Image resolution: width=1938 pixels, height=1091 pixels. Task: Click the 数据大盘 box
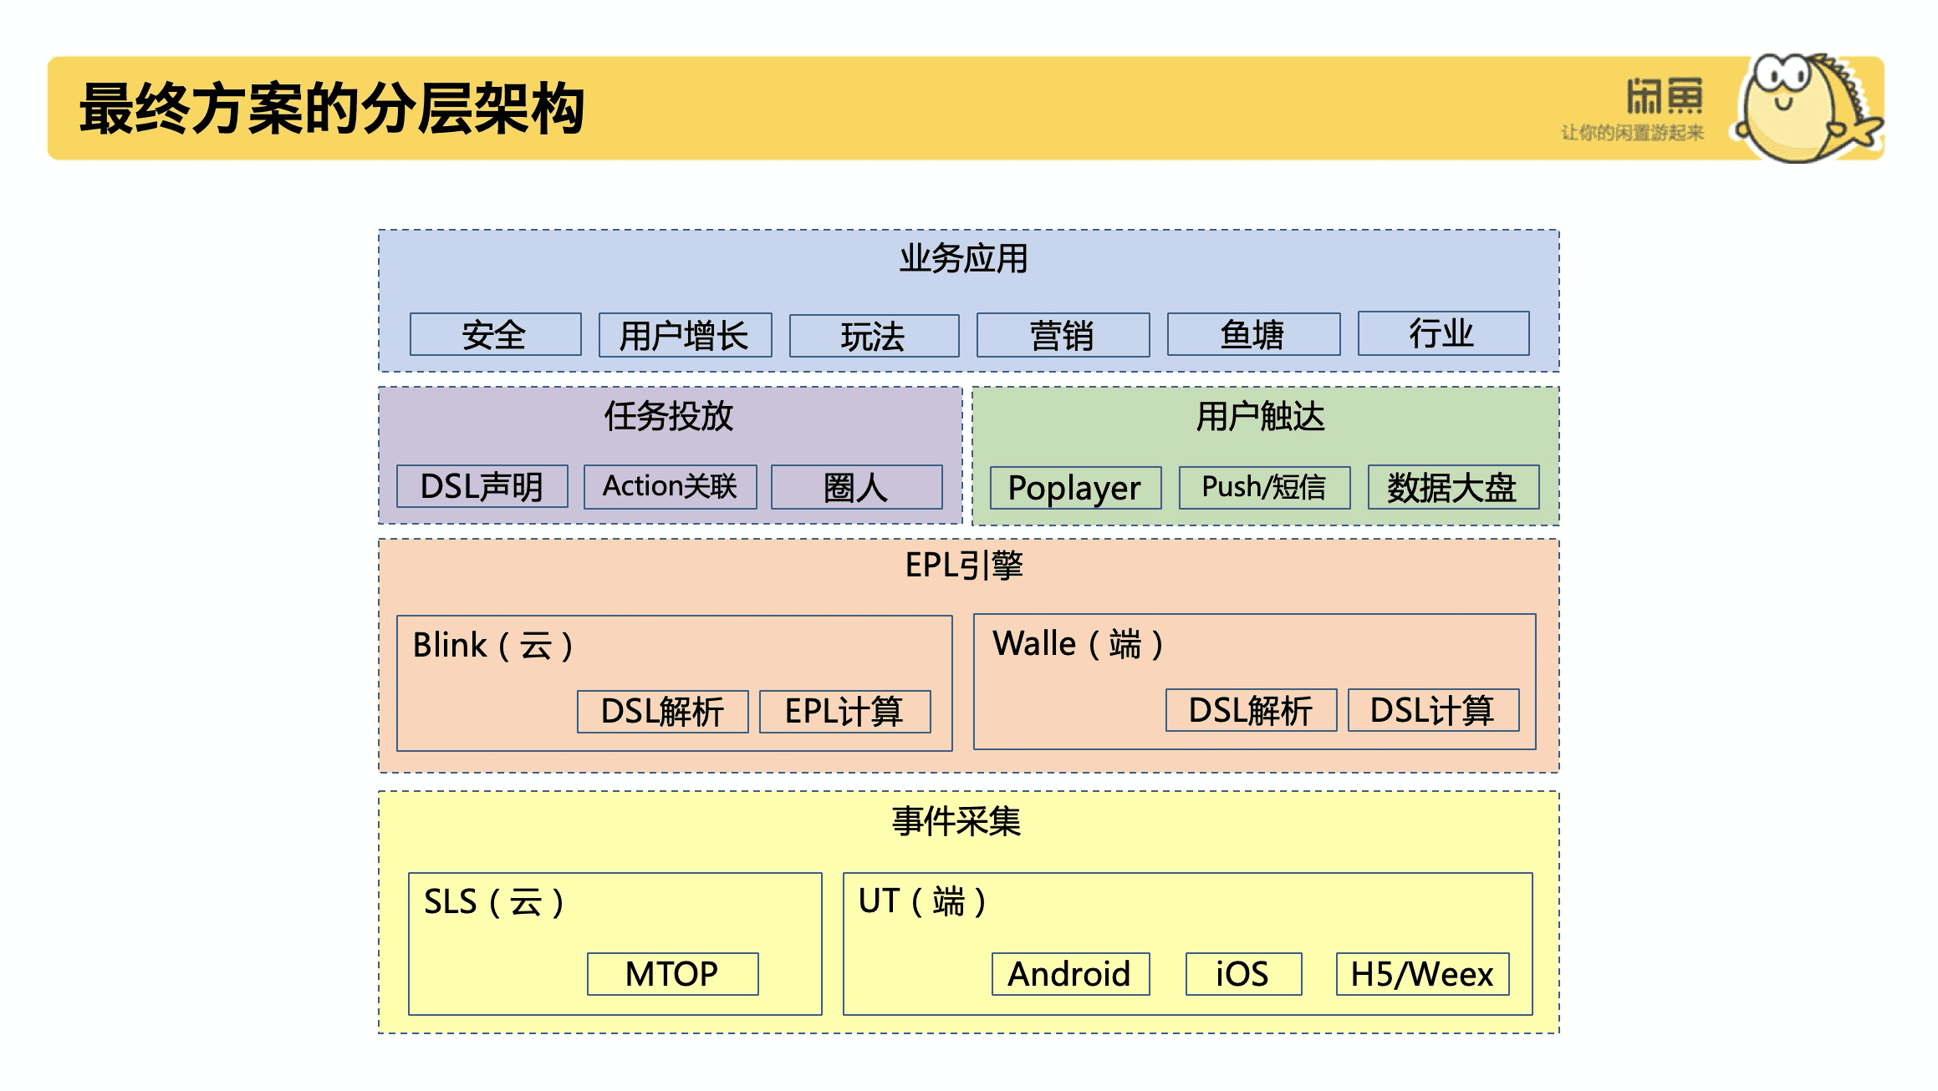[x=1452, y=488]
